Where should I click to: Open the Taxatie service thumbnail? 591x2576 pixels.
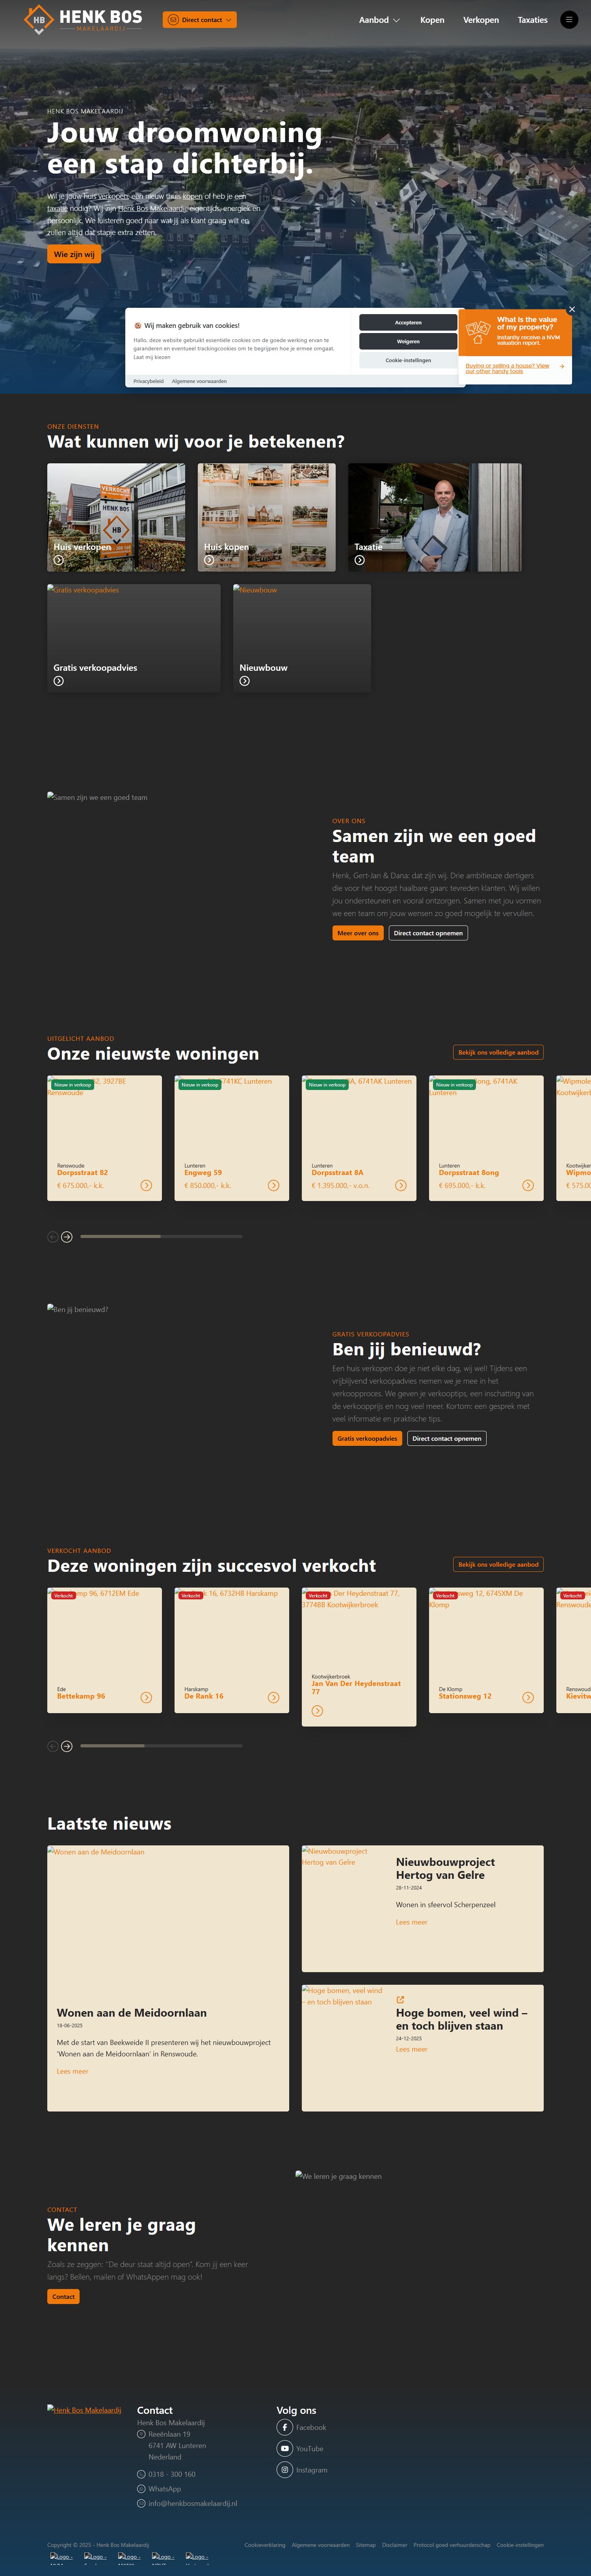coord(435,517)
